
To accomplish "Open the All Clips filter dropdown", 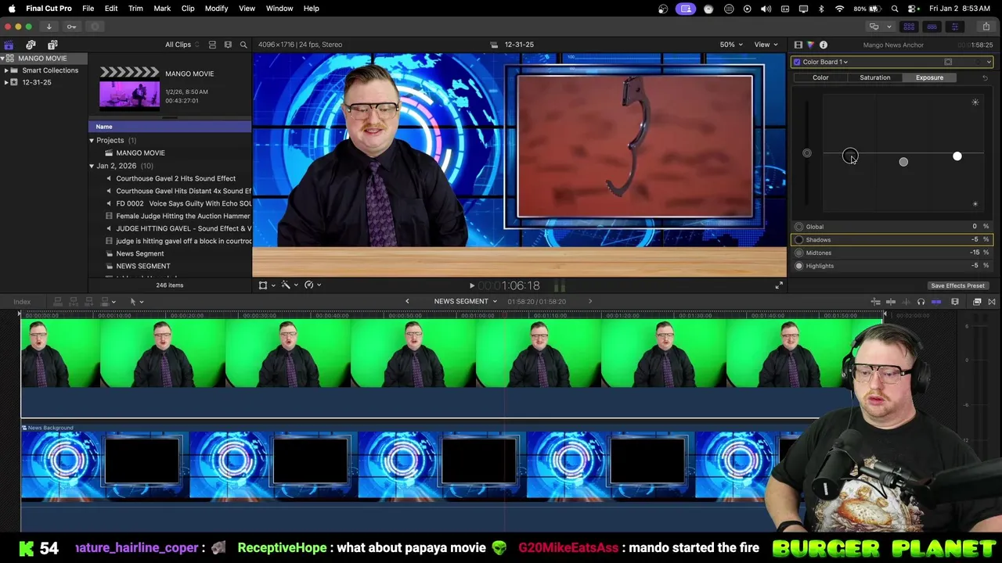I will (x=182, y=45).
